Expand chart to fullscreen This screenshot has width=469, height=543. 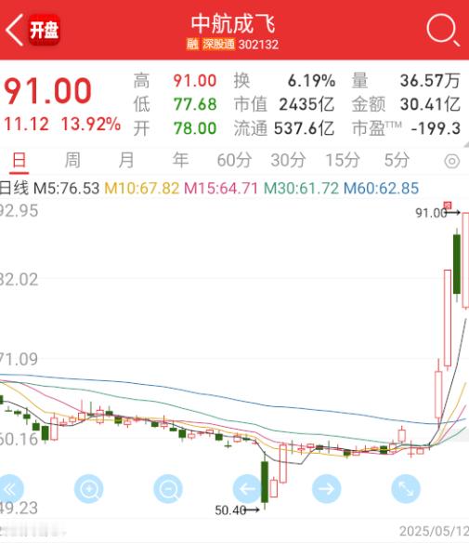pos(406,489)
